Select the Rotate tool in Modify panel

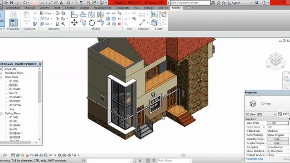tap(92, 23)
